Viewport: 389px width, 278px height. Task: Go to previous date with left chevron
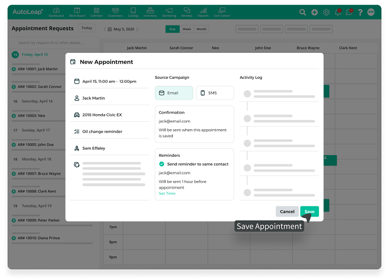pyautogui.click(x=105, y=30)
